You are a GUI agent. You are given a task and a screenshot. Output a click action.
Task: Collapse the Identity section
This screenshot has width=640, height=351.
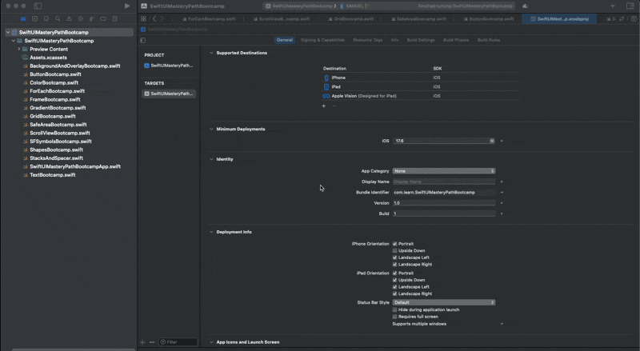point(211,159)
